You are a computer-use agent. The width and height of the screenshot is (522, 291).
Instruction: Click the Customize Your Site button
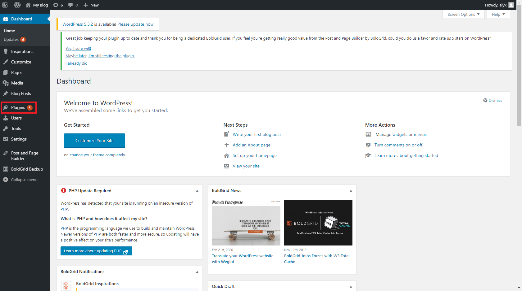click(94, 141)
